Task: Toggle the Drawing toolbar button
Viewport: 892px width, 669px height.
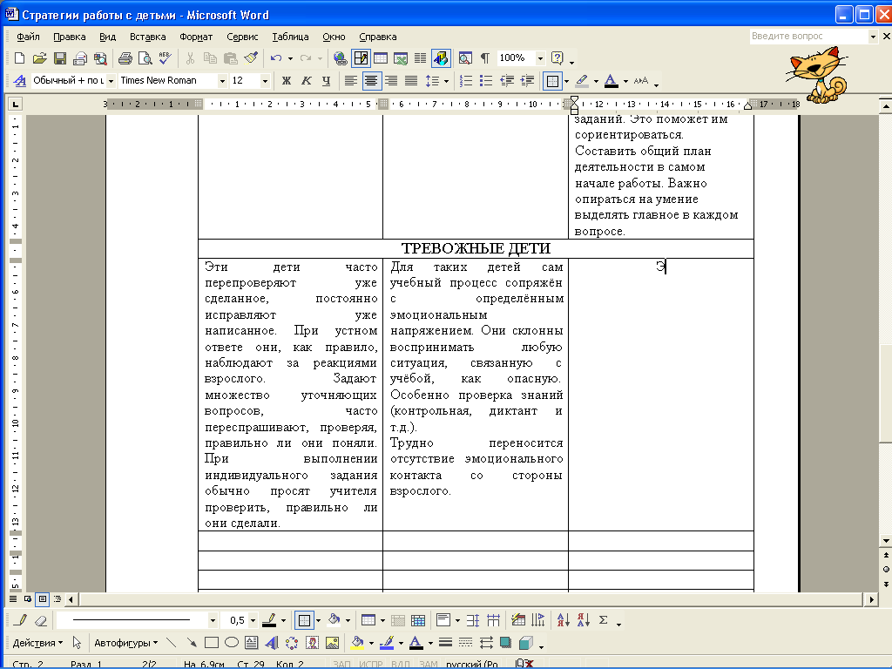Action: [441, 58]
